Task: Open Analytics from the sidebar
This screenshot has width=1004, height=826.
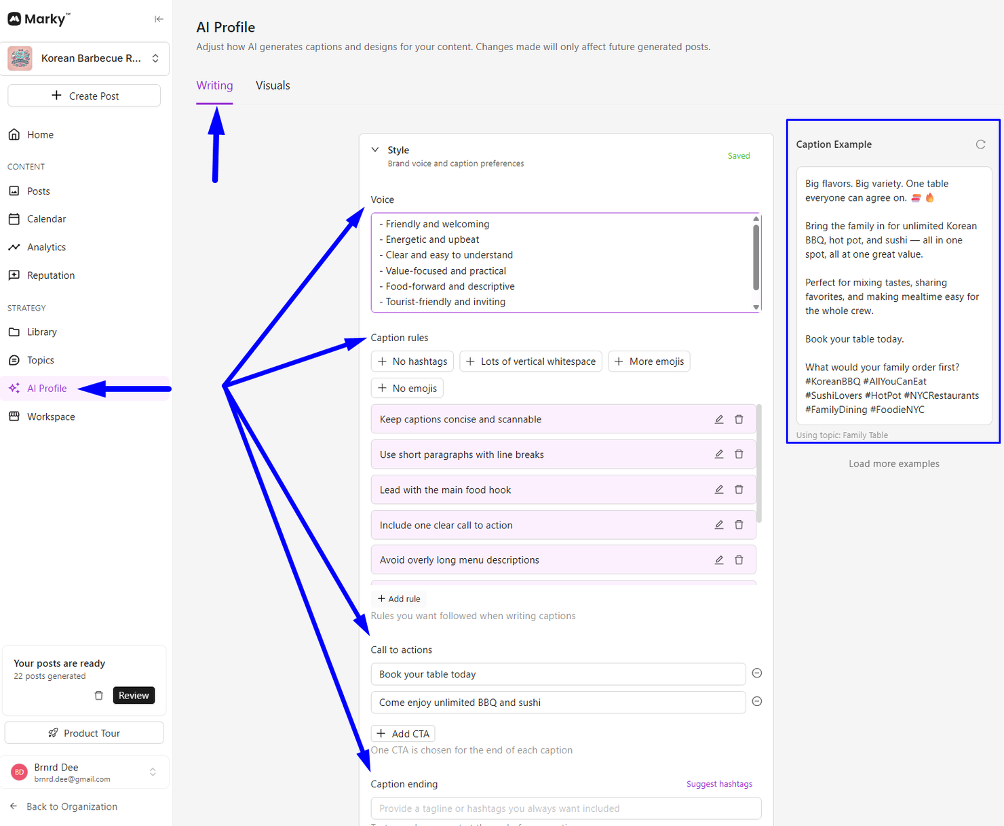Action: click(46, 248)
